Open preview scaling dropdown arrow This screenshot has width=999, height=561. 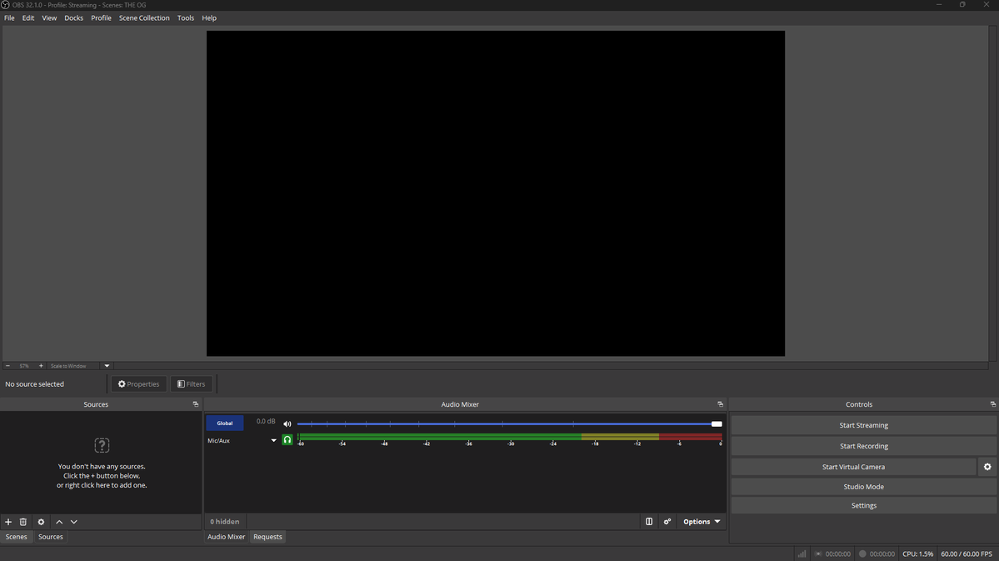pos(107,366)
